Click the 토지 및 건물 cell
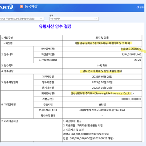This screenshot has width=146, height=146. 102,38
